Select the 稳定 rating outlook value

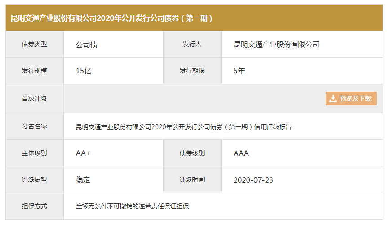tap(83, 180)
